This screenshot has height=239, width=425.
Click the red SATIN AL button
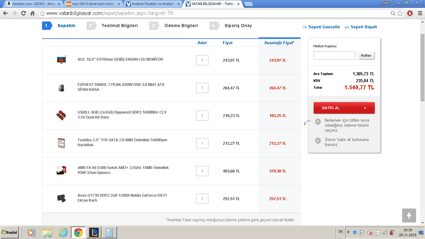coord(344,108)
